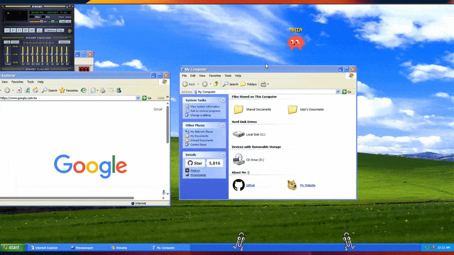Select the Local Disk (C:) drive icon

(238, 134)
